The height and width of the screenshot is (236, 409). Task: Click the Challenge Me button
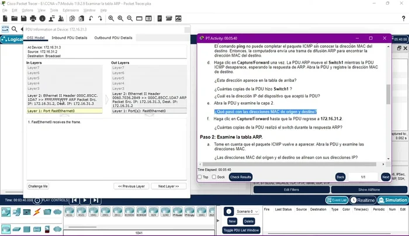38,186
